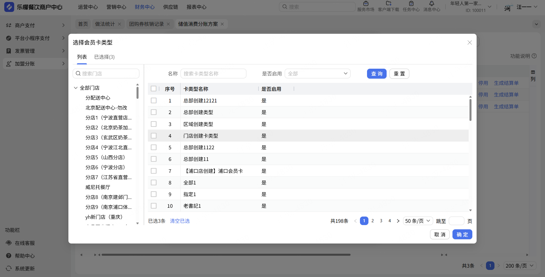Open the 是否启用 dropdown filter
Screen dimensions: 545x277
coord(317,74)
